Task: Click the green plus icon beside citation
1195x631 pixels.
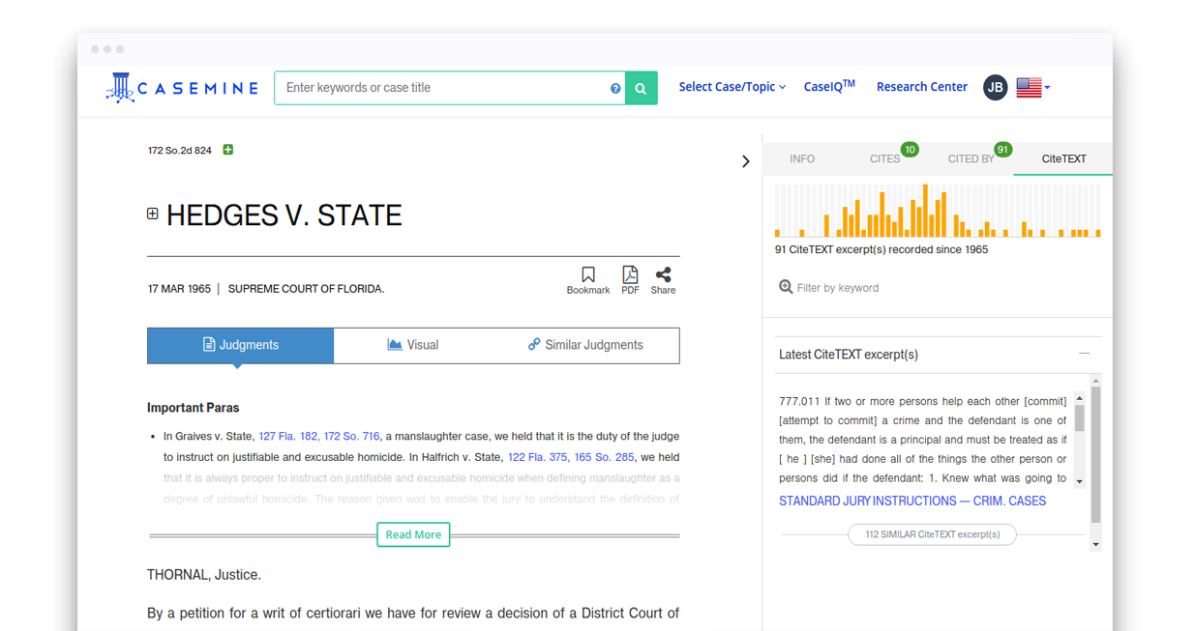Action: [x=228, y=150]
